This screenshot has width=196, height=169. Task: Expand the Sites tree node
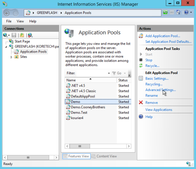tap(12, 57)
